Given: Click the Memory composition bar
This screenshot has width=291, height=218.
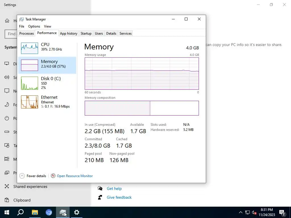Looking at the screenshot, I should click(x=142, y=108).
